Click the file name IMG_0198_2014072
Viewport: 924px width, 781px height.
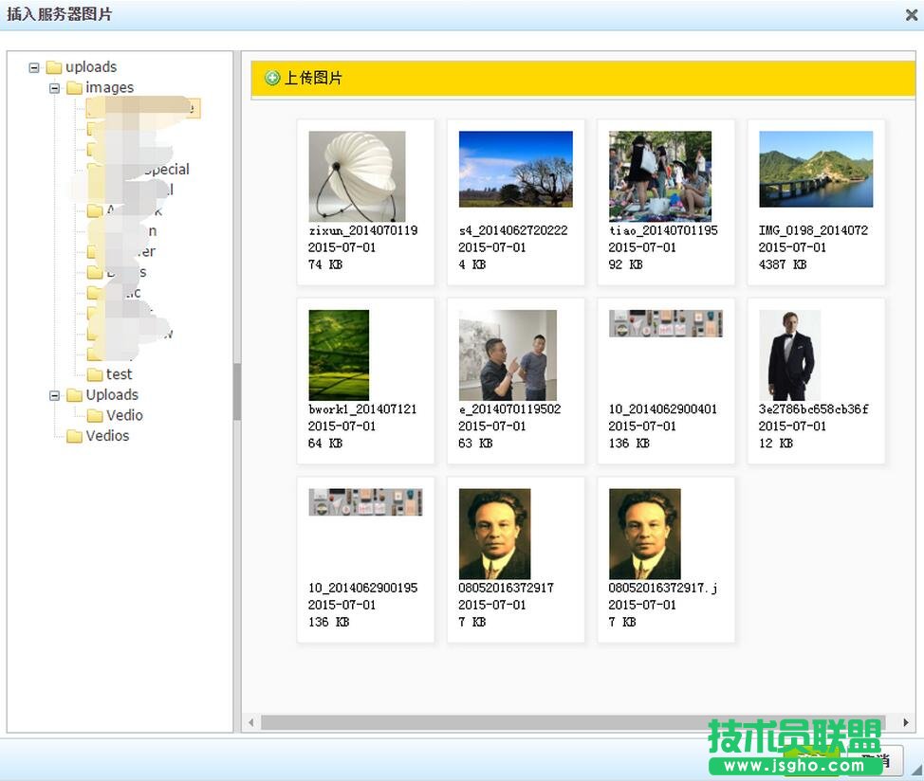click(813, 230)
